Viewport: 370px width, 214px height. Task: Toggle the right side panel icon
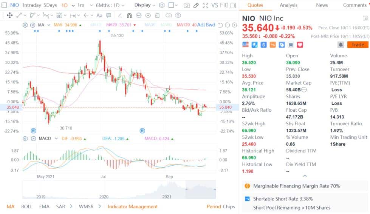(x=233, y=5)
